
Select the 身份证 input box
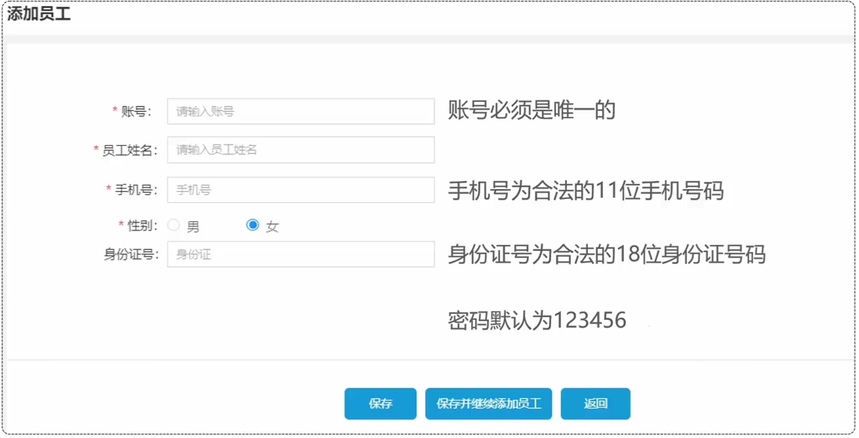pyautogui.click(x=300, y=255)
